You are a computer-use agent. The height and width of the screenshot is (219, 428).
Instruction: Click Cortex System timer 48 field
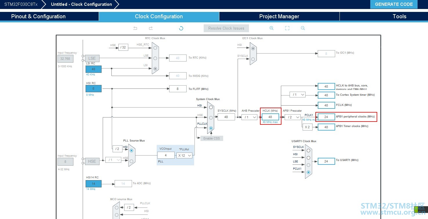pos(326,95)
